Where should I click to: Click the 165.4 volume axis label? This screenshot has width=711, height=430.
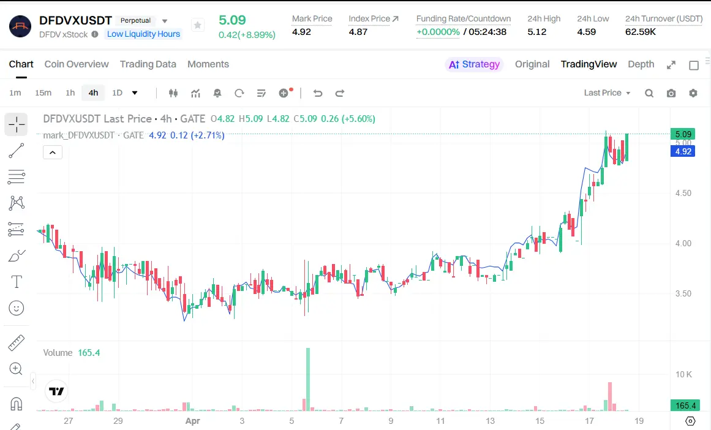685,405
